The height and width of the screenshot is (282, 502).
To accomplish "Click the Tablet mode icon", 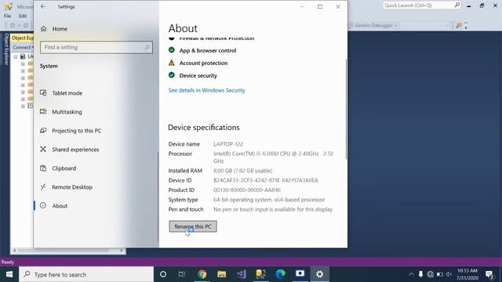I will click(43, 92).
